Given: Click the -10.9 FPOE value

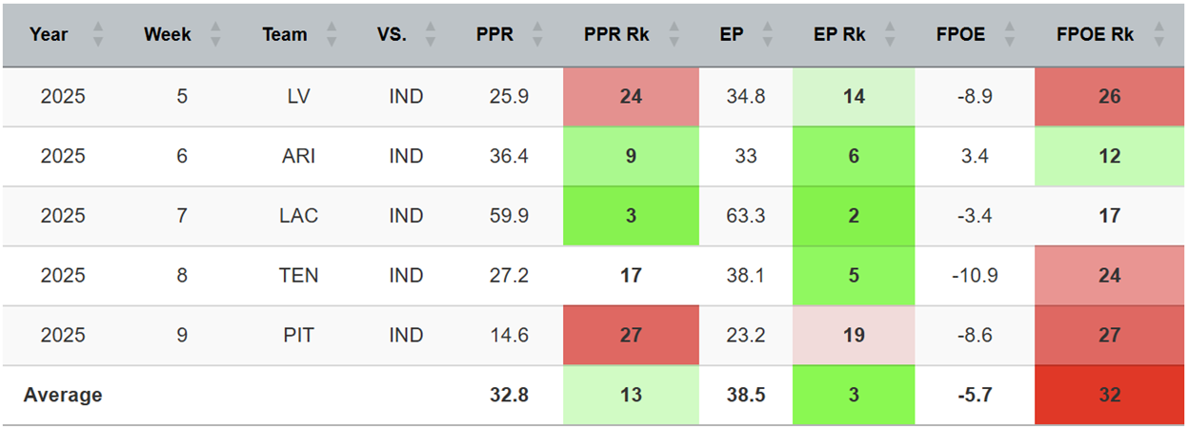Looking at the screenshot, I should pyautogui.click(x=974, y=276).
